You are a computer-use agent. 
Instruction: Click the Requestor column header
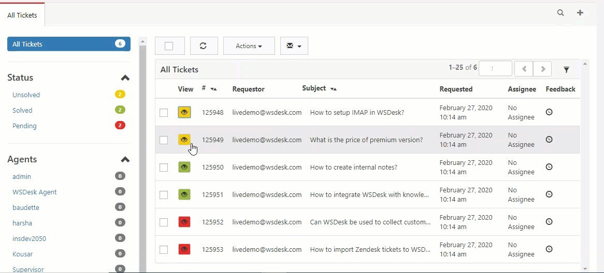tap(249, 89)
